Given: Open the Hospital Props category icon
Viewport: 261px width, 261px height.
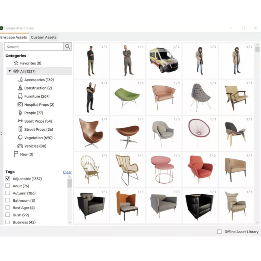Looking at the screenshot, I should click(x=20, y=105).
